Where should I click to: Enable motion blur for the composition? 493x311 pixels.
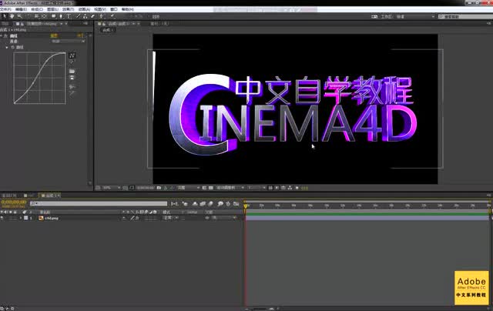pyautogui.click(x=210, y=204)
